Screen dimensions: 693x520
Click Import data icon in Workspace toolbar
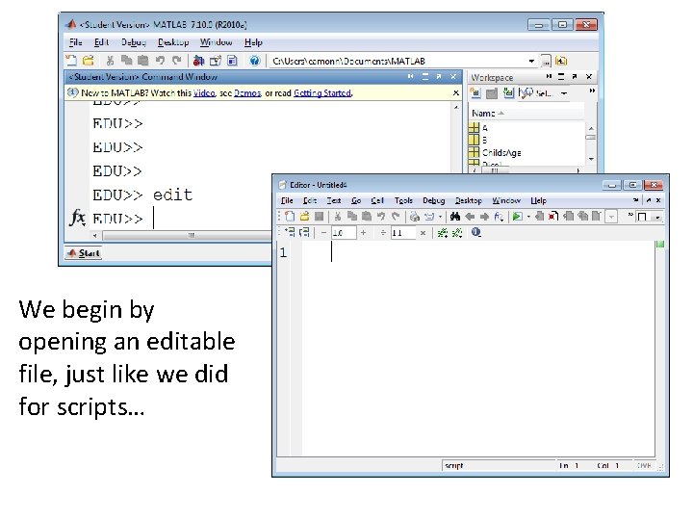coord(508,92)
